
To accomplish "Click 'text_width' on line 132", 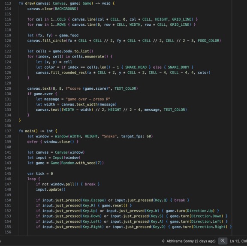I will (87, 104).
